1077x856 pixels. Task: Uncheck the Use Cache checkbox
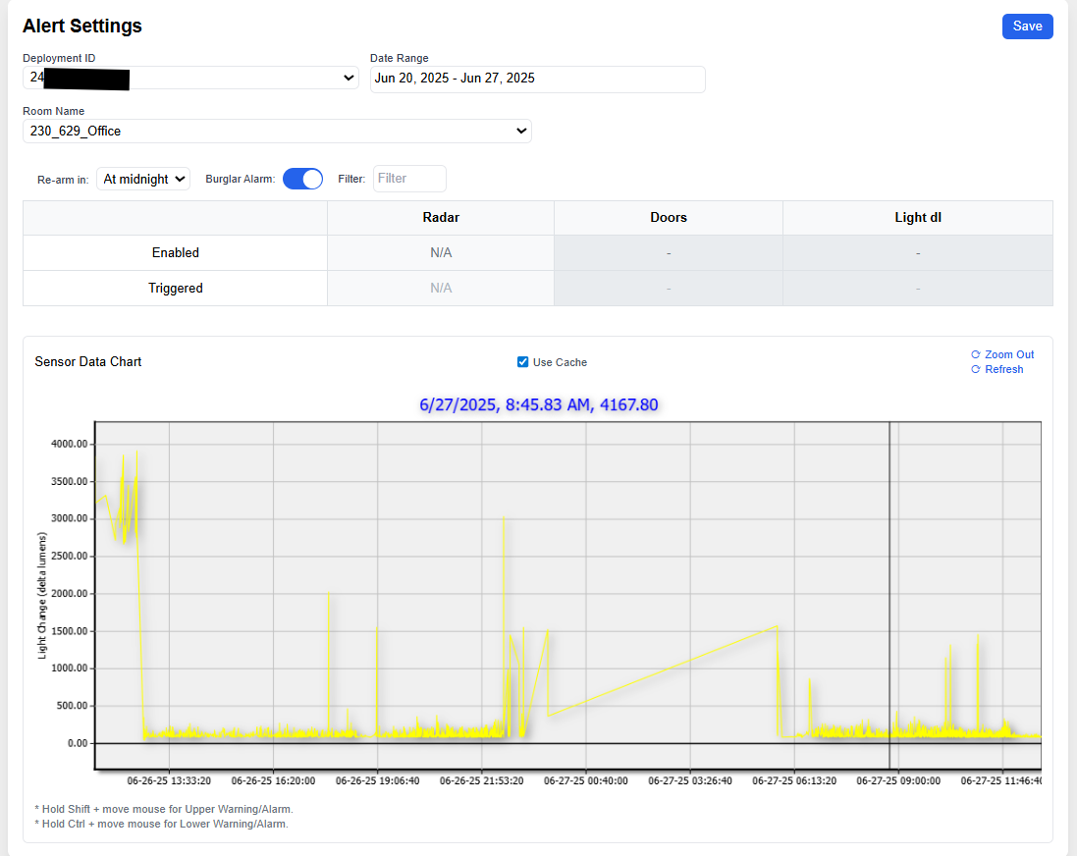[523, 362]
